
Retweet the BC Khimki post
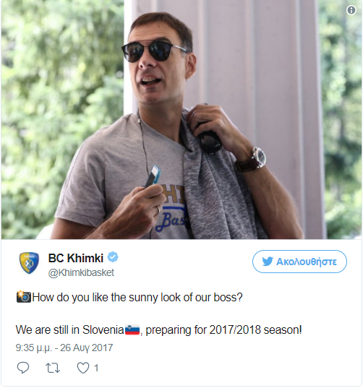point(53,368)
